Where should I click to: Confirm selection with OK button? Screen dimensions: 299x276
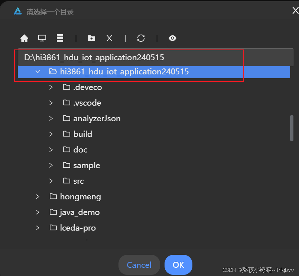[178, 265]
